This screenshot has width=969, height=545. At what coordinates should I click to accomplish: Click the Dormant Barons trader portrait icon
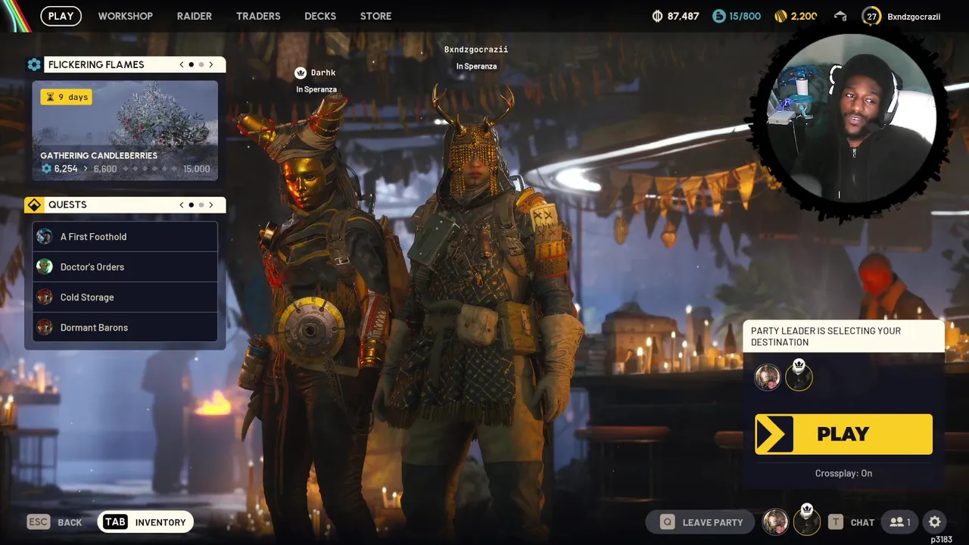click(45, 327)
